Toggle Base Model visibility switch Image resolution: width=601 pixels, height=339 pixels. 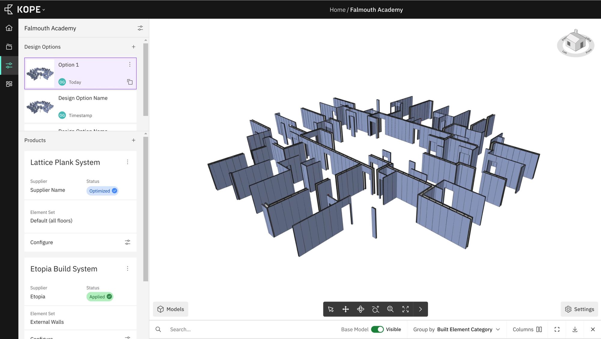(377, 329)
